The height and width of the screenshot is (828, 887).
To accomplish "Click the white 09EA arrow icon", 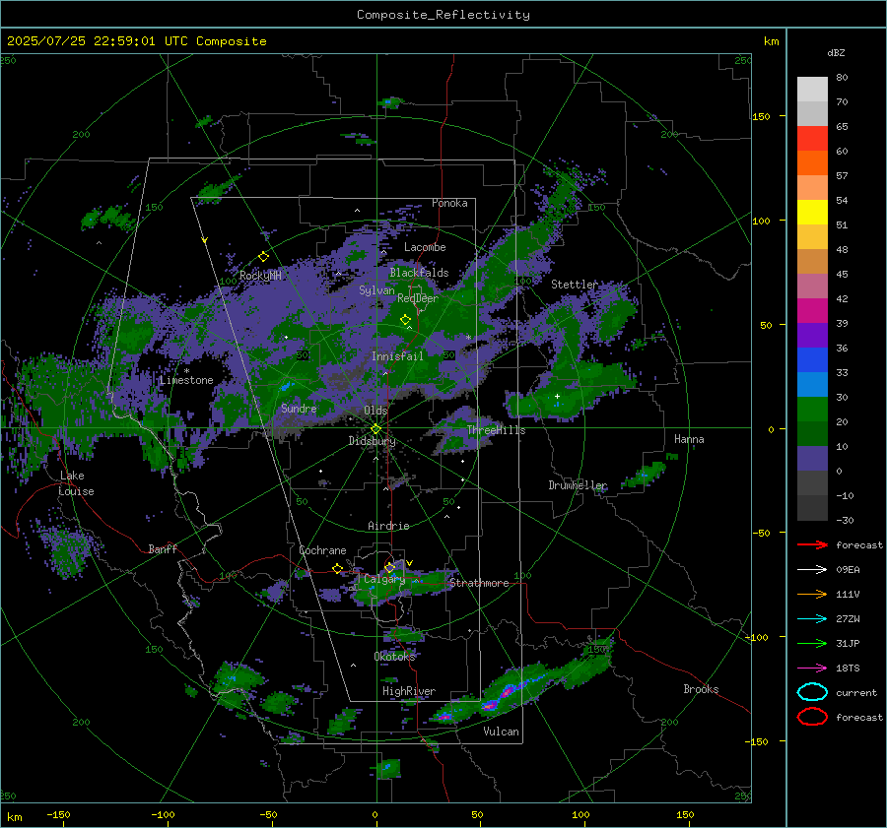I will tap(812, 570).
